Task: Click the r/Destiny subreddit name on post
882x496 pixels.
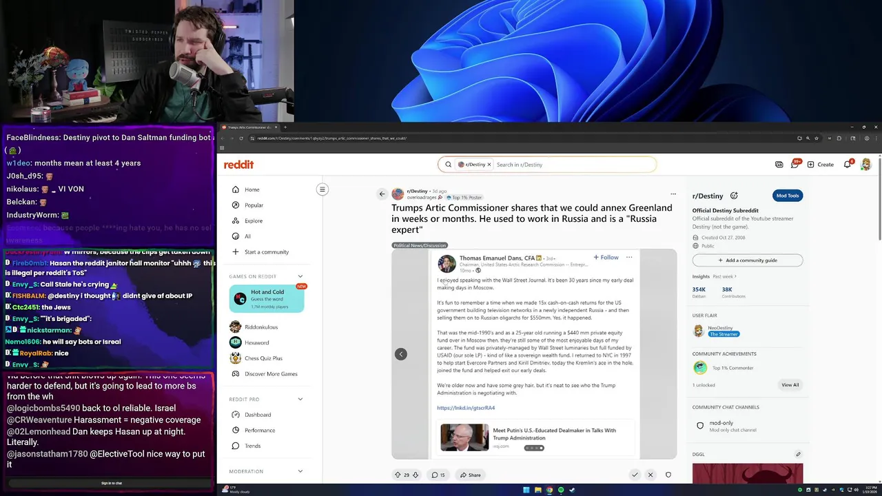Action: [417, 192]
